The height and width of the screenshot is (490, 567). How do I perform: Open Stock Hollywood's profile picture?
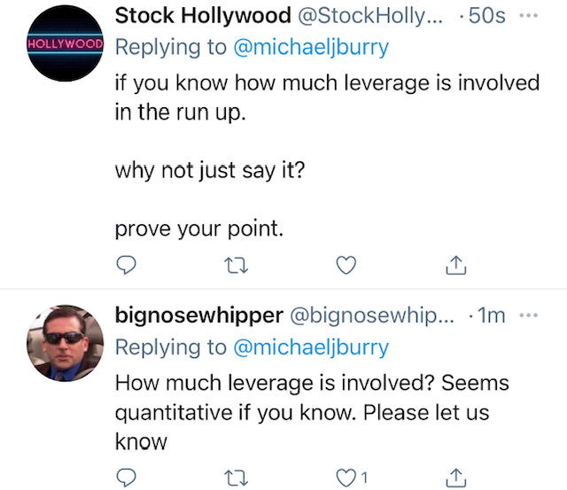tap(65, 43)
